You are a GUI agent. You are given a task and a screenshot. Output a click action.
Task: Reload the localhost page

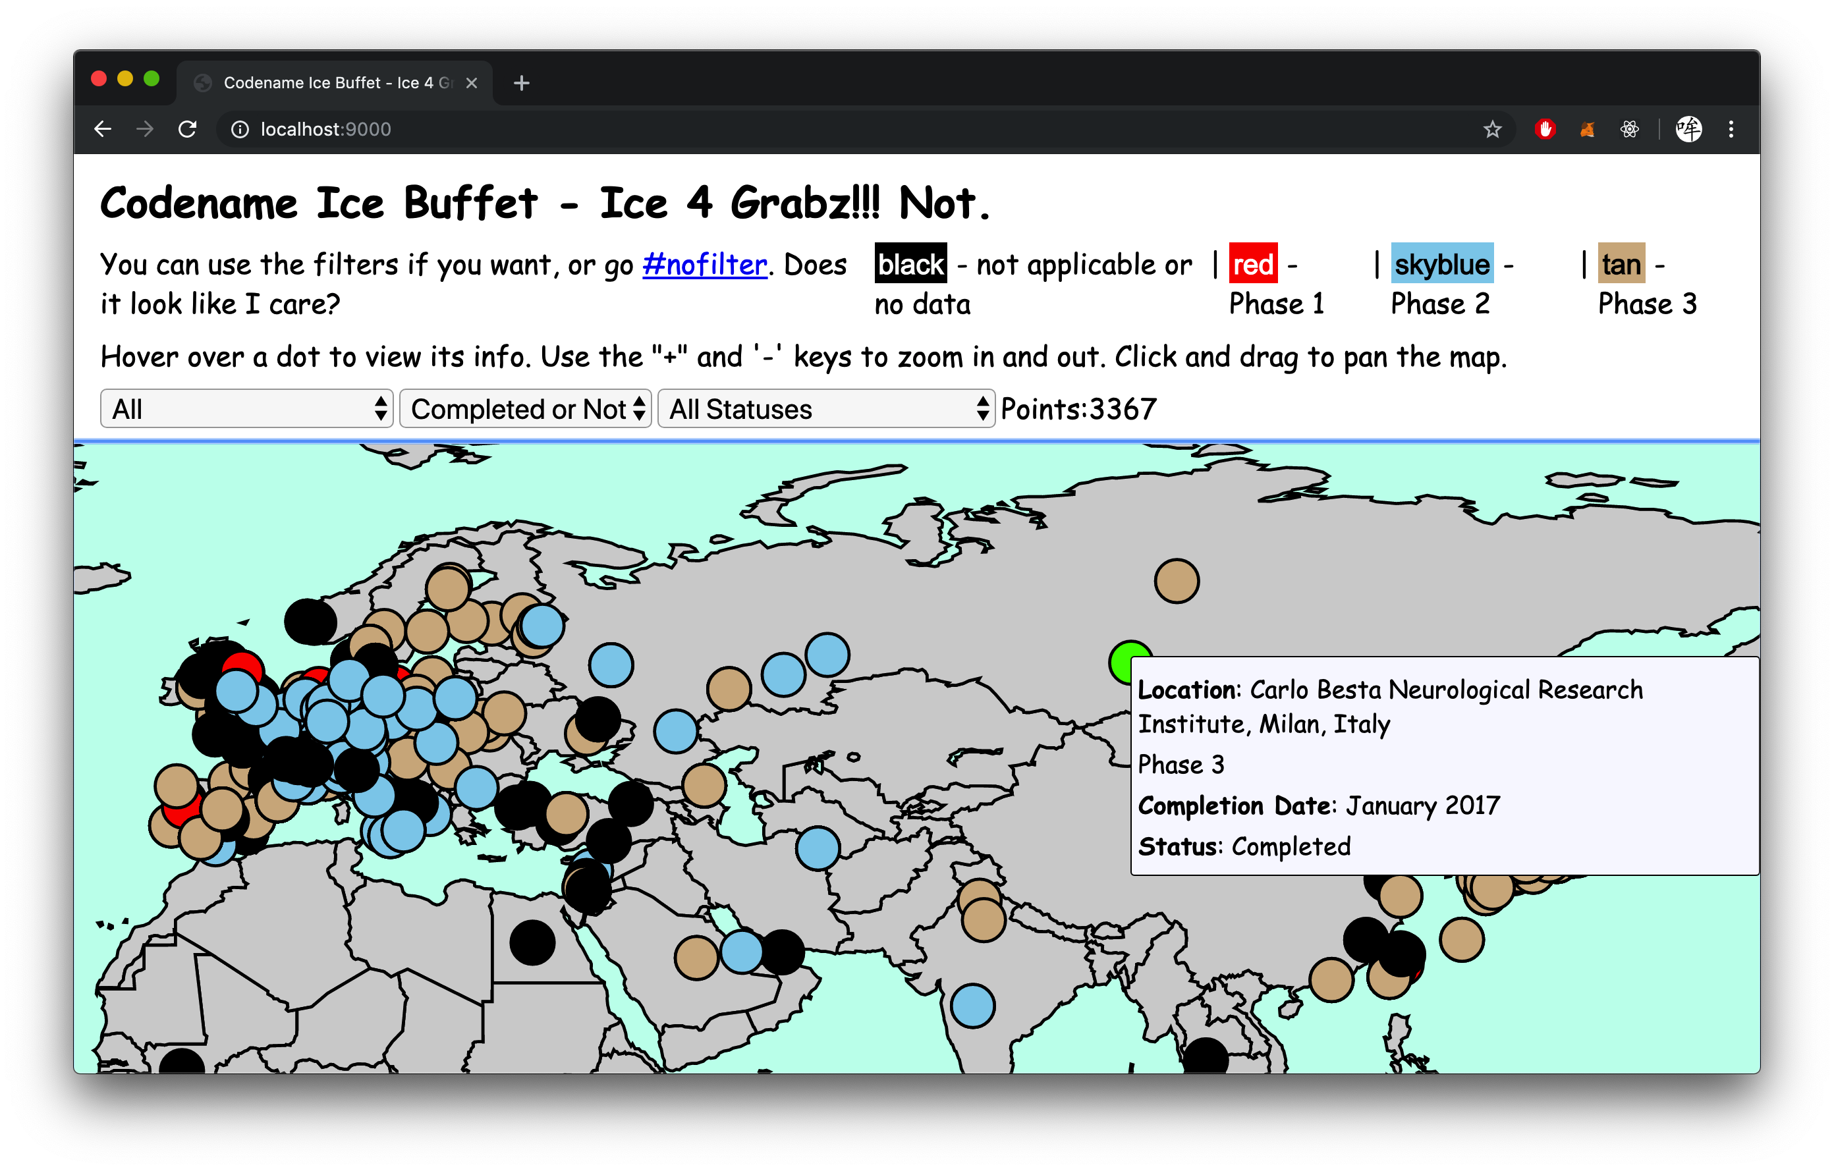(x=187, y=130)
